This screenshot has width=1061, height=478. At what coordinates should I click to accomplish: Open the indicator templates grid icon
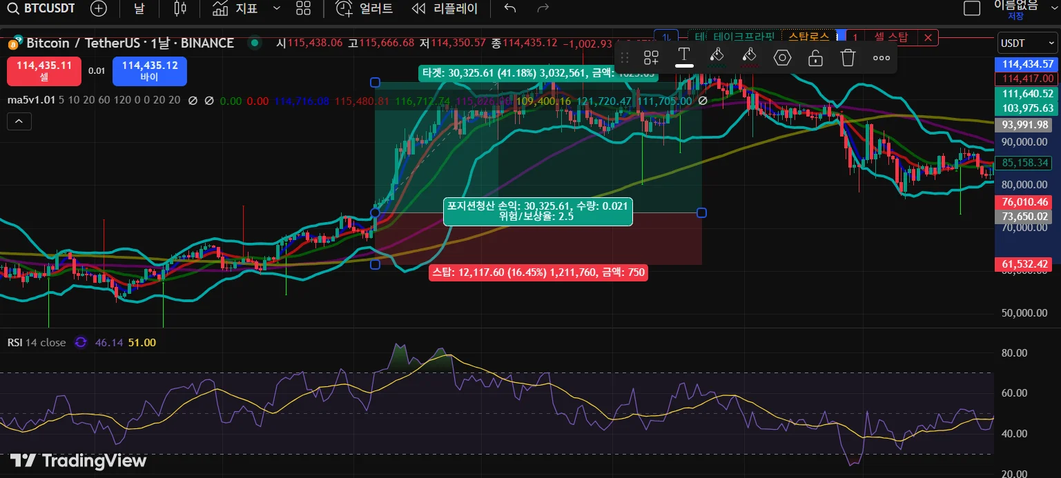point(303,8)
